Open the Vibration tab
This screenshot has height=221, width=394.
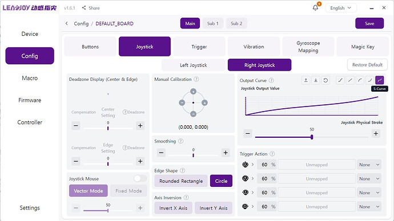254,47
